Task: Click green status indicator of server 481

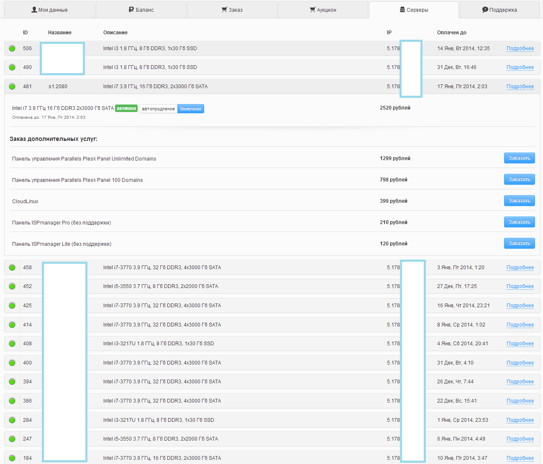Action: [x=12, y=87]
